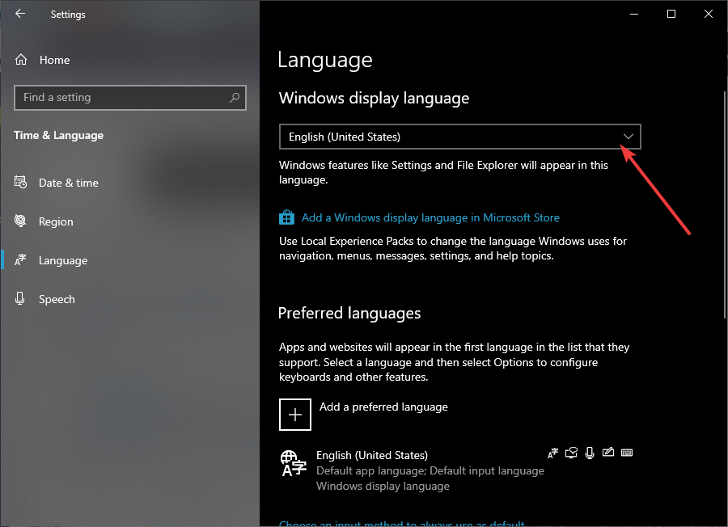
Task: Open Add a Windows display language link
Action: (430, 217)
